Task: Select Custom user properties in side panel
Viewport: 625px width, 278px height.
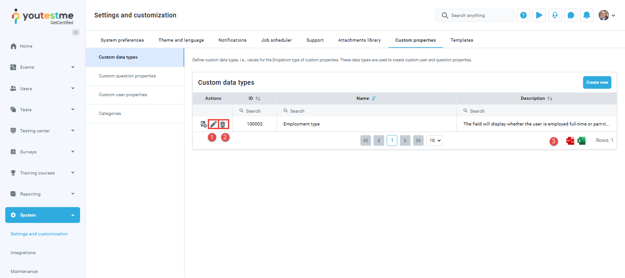Action: pos(123,95)
